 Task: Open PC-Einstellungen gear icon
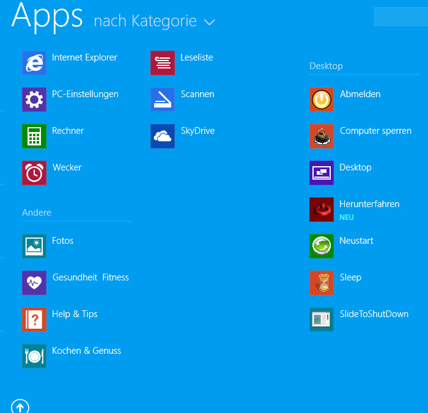click(34, 100)
